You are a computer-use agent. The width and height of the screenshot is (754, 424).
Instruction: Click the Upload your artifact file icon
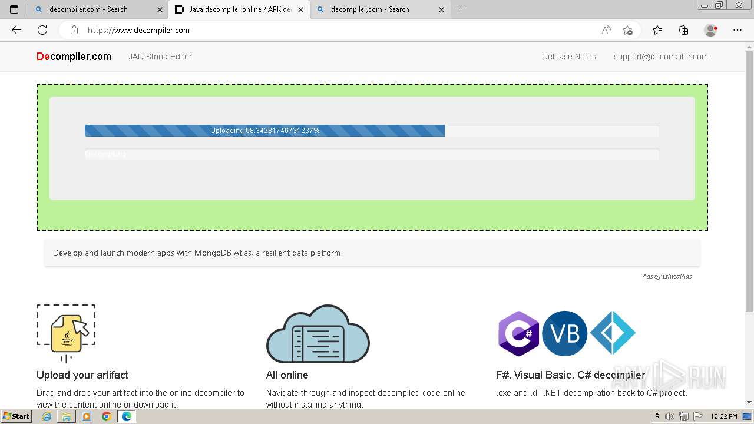click(66, 333)
